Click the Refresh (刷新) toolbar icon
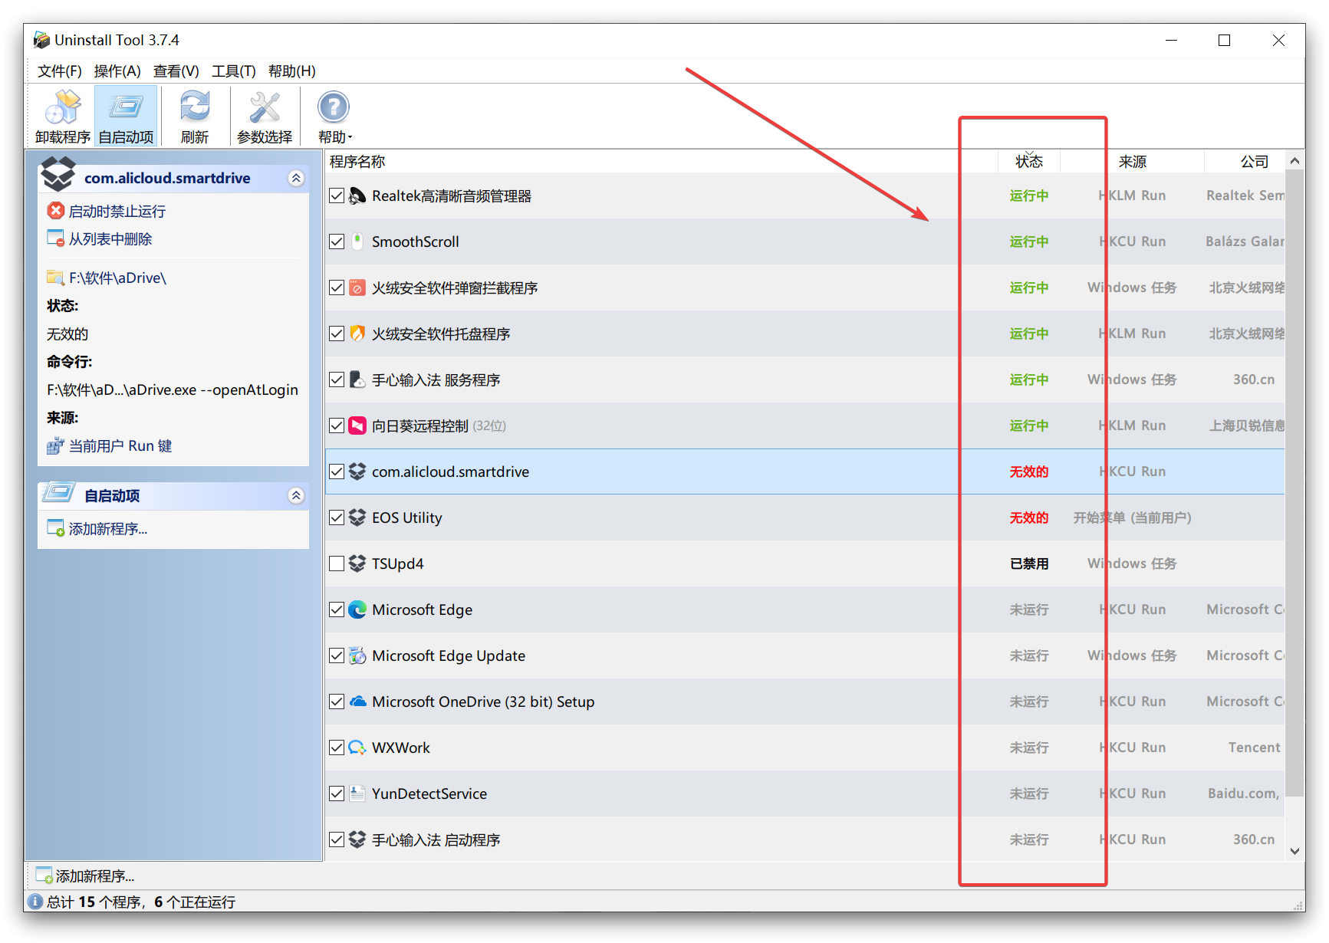This screenshot has height=943, width=1329. click(195, 107)
